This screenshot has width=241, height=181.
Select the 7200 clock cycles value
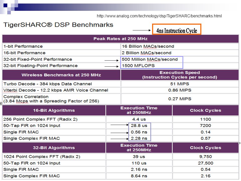pos(206,126)
